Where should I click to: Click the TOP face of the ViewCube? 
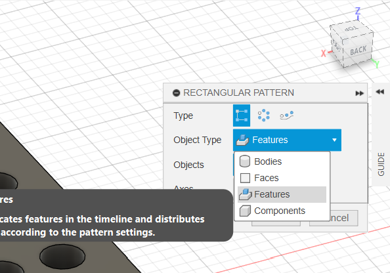coord(352,29)
